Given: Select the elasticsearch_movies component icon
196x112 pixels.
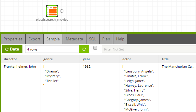Looking at the screenshot, I should [52, 11].
